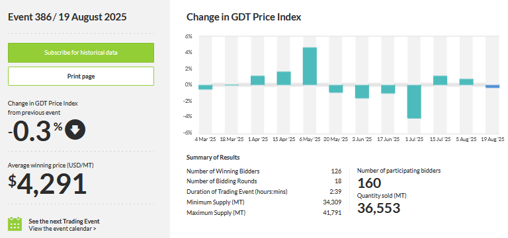This screenshot has width=508, height=238.
Task: Select the 19 Aug '25 blue bar
Action: tap(492, 86)
